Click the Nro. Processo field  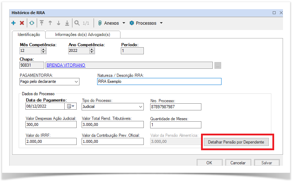(176, 107)
